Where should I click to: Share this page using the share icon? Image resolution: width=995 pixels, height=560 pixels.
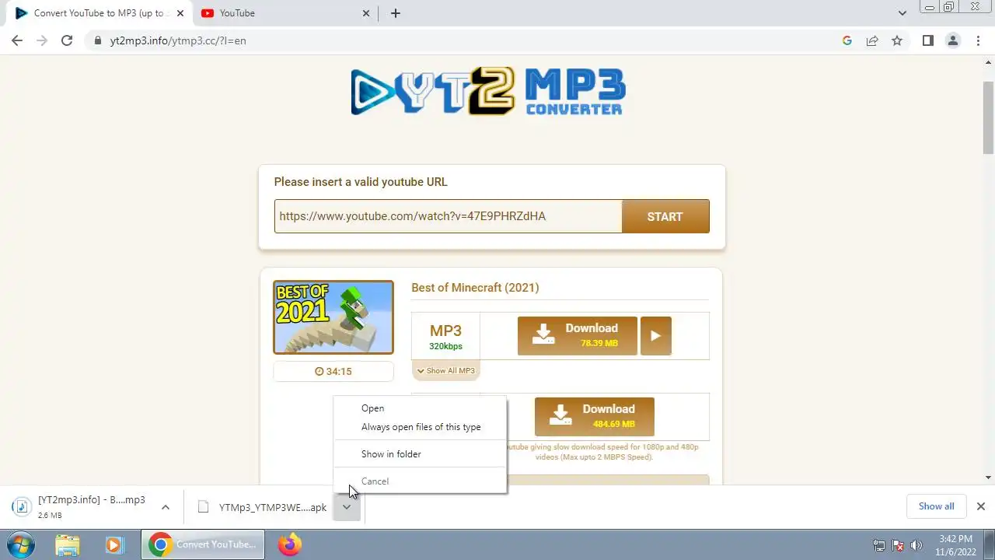click(x=872, y=40)
